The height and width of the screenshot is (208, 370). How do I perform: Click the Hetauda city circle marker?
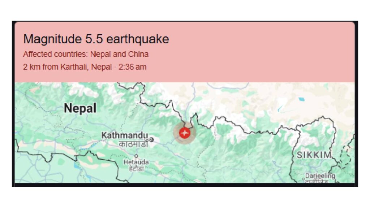136,156
